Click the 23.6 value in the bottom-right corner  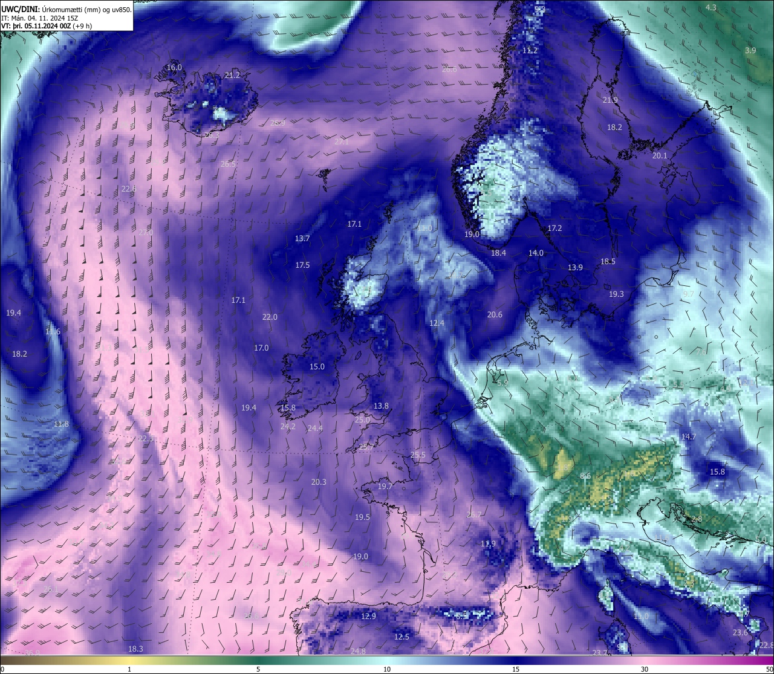tap(740, 632)
